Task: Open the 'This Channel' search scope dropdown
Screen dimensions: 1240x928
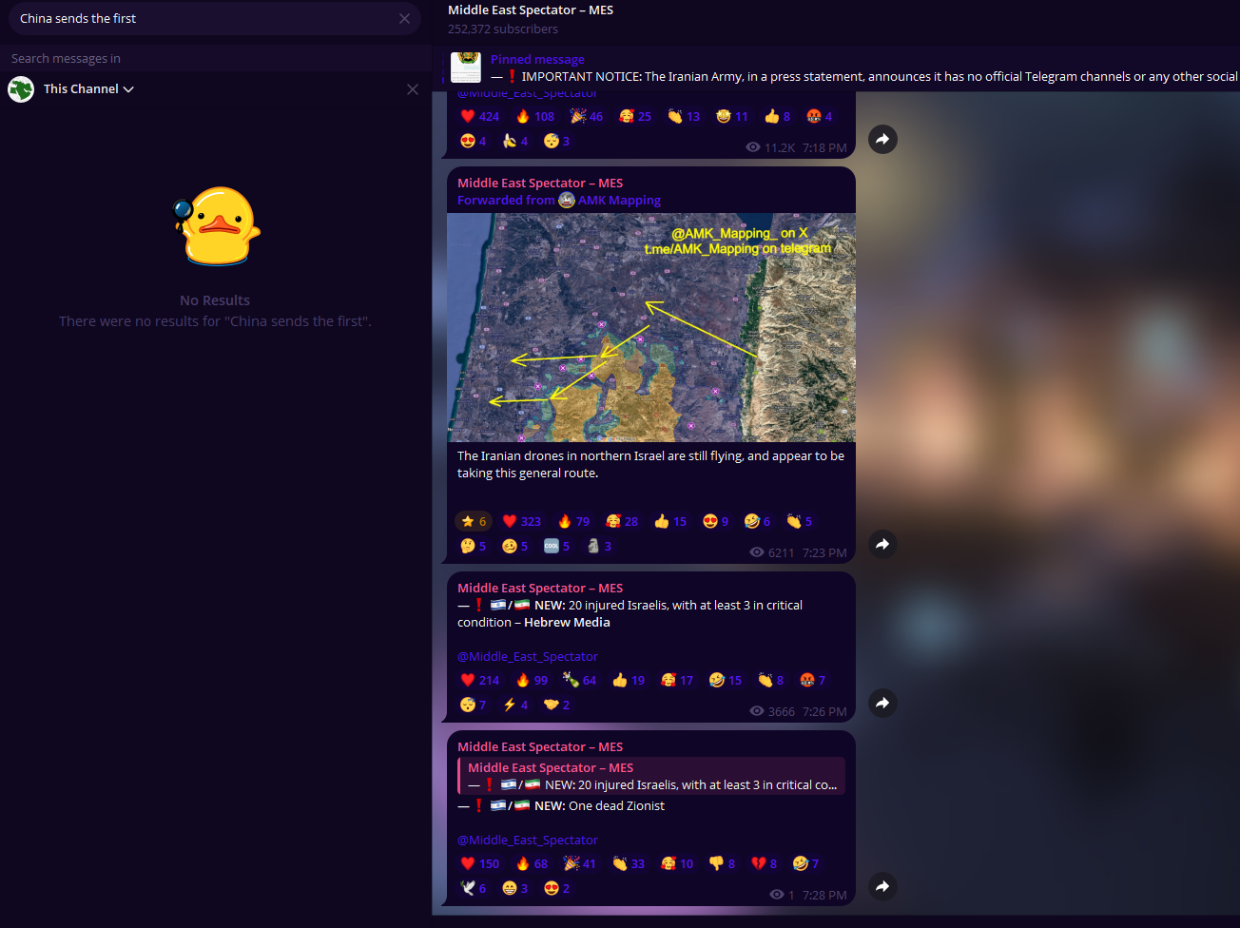Action: (x=88, y=89)
